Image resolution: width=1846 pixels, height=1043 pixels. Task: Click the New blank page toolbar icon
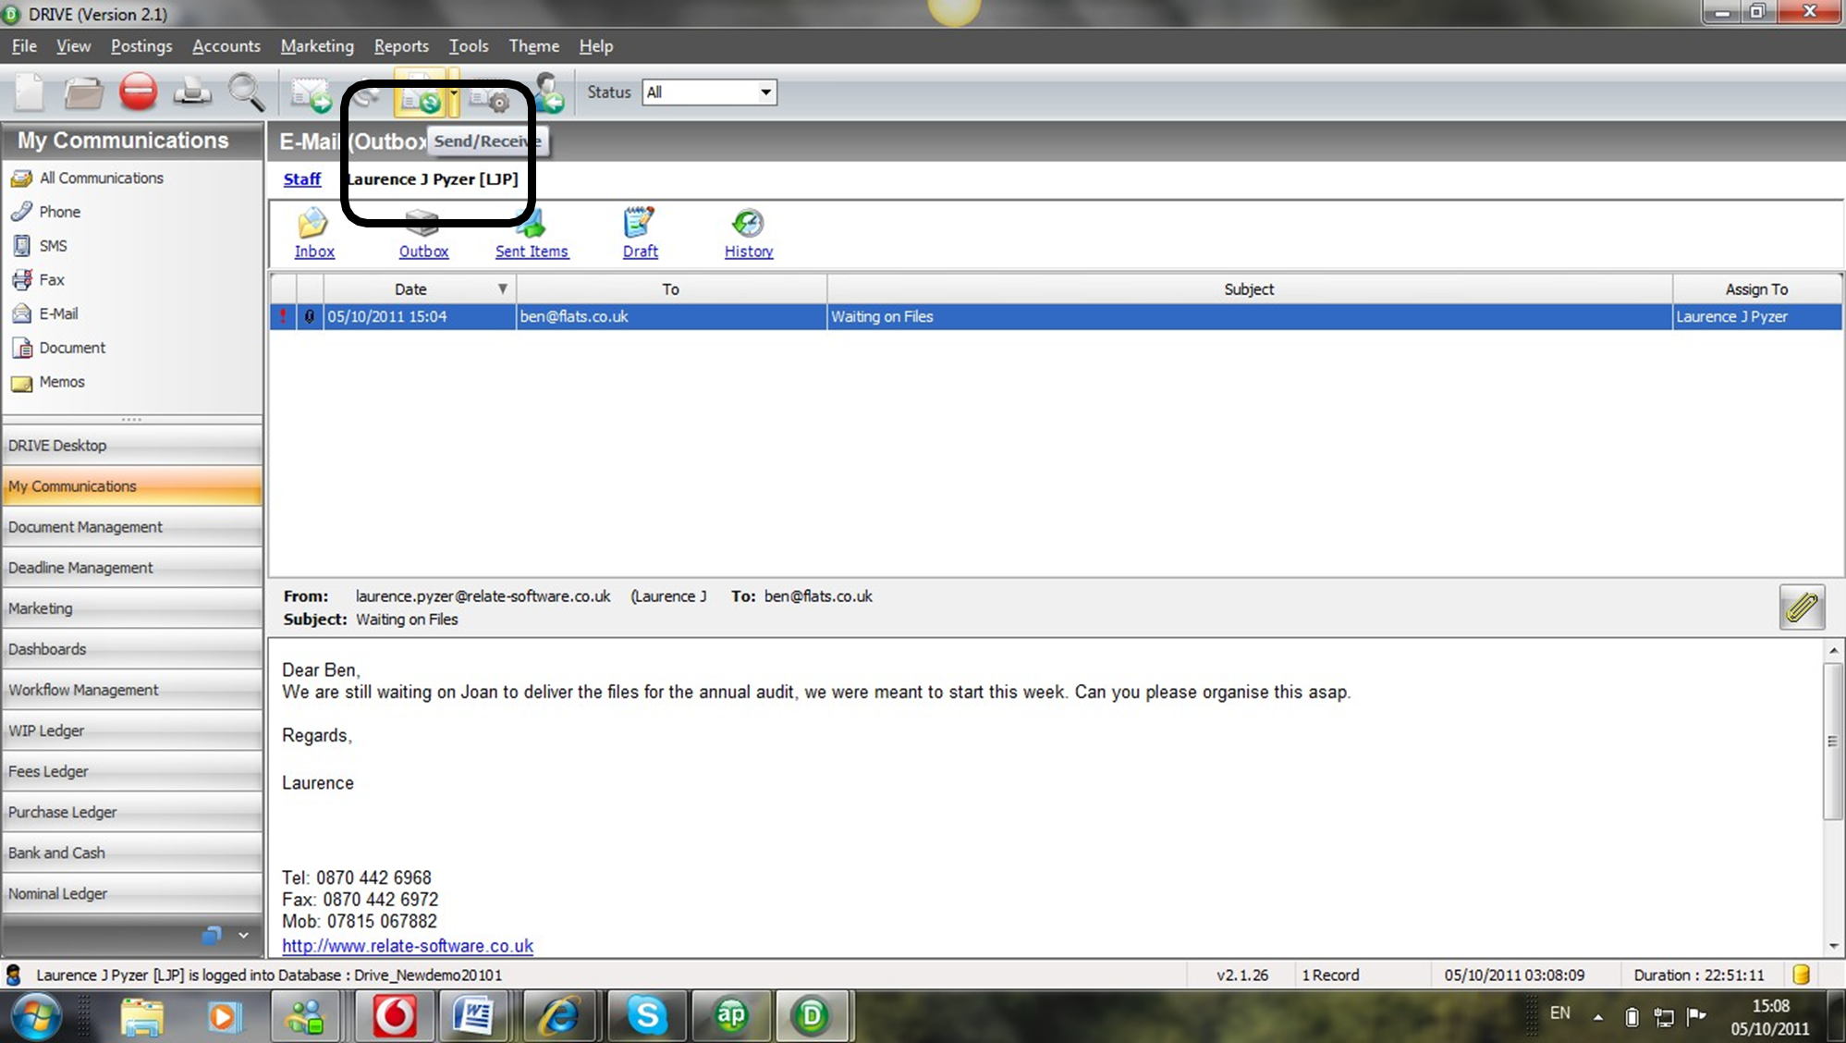pos(30,92)
